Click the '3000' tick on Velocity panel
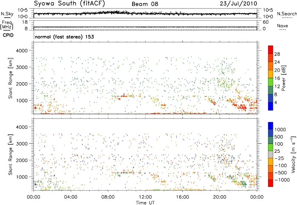 [x=22, y=144]
